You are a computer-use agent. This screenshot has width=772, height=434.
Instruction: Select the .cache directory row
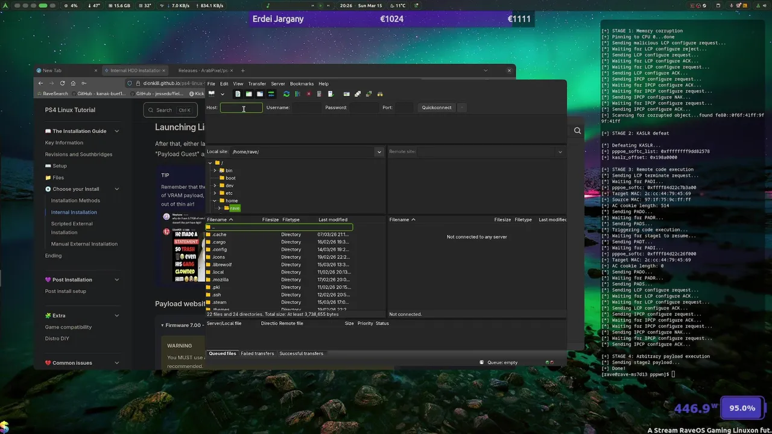coord(279,234)
